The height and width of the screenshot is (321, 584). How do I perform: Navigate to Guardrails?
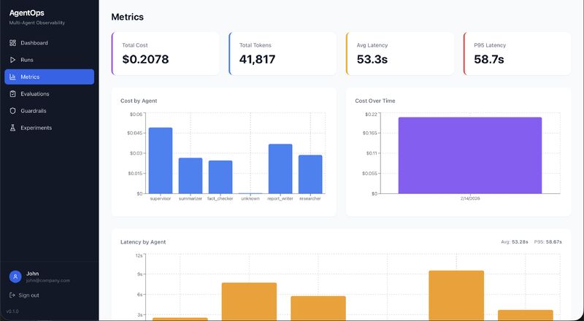pyautogui.click(x=49, y=111)
